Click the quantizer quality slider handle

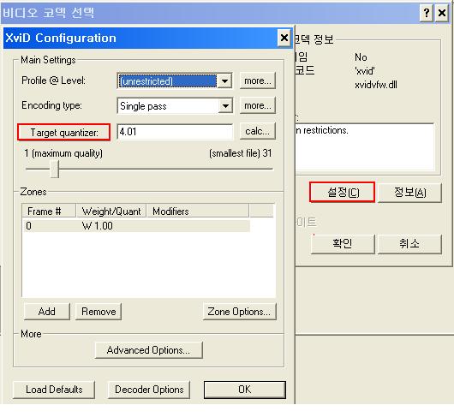[x=55, y=169]
